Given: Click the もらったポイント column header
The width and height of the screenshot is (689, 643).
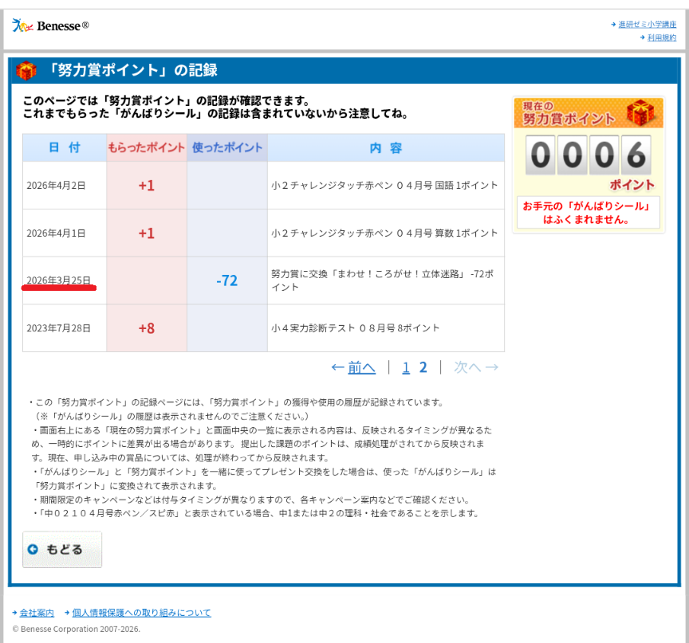Looking at the screenshot, I should (146, 148).
